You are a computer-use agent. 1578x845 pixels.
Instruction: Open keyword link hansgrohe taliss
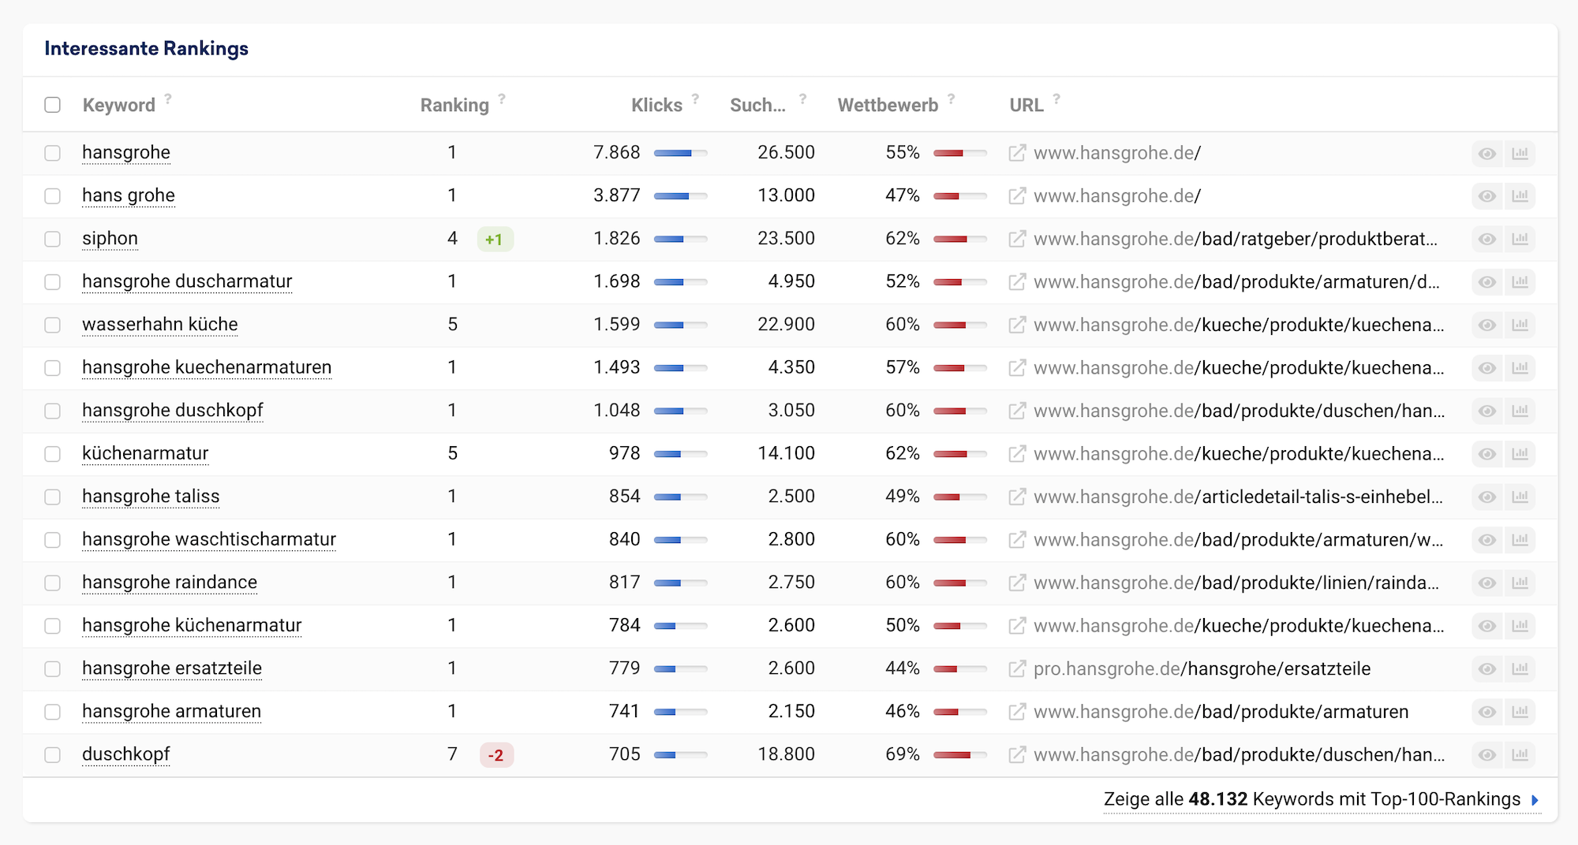[151, 497]
